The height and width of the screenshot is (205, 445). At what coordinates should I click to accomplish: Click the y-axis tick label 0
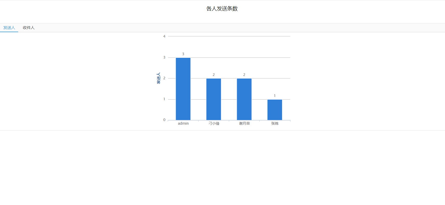click(x=164, y=120)
